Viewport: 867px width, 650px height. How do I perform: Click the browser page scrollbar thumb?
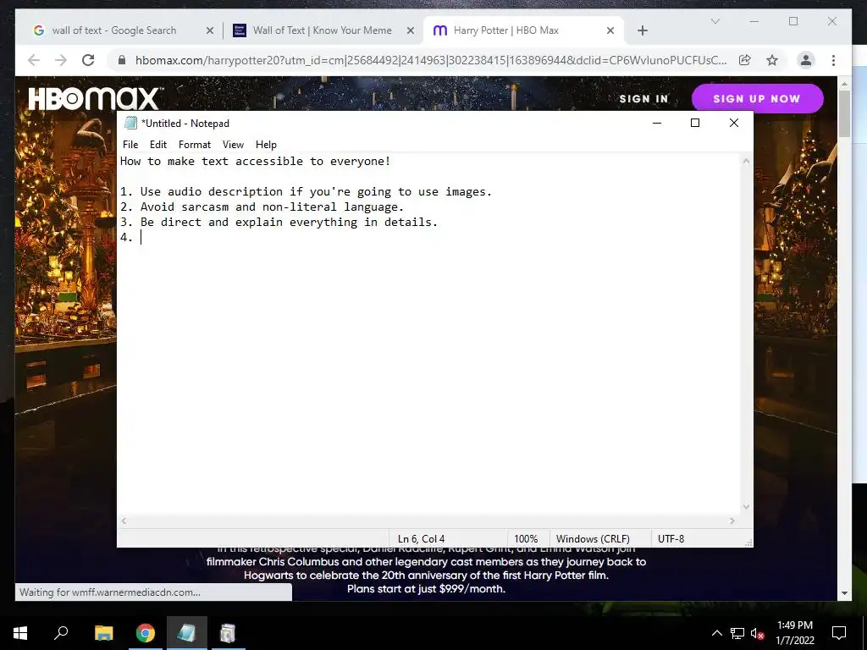(x=844, y=113)
